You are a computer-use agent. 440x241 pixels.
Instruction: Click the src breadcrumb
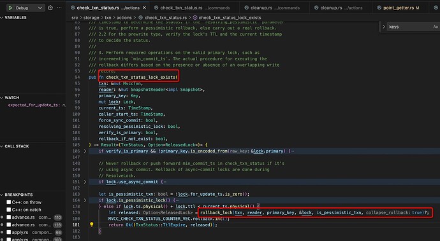[75, 18]
